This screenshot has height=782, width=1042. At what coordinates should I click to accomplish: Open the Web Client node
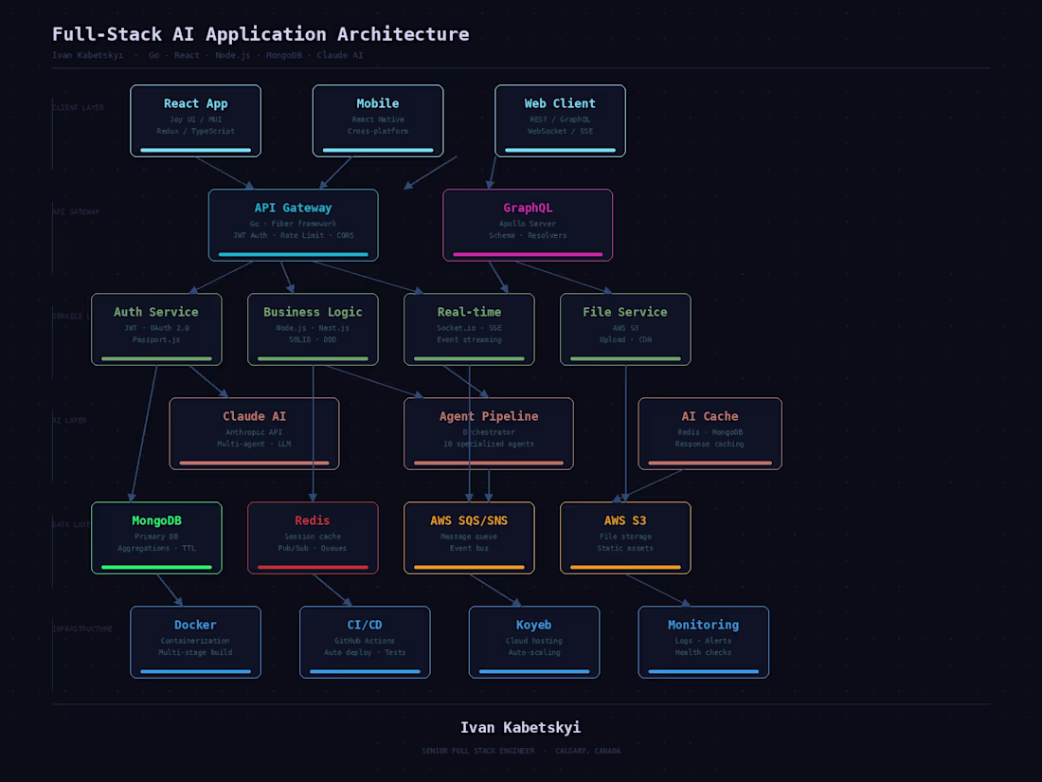(559, 119)
